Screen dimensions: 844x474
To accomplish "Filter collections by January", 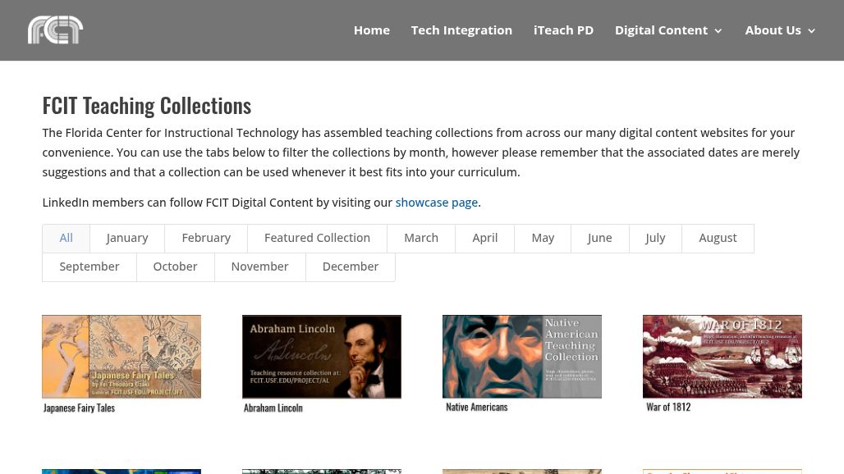I will coord(126,238).
